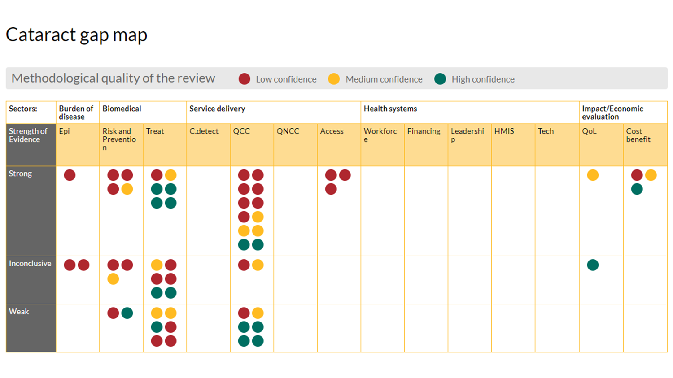This screenshot has width=673, height=378.
Task: Select the Service delivery sector header
Action: (x=217, y=109)
